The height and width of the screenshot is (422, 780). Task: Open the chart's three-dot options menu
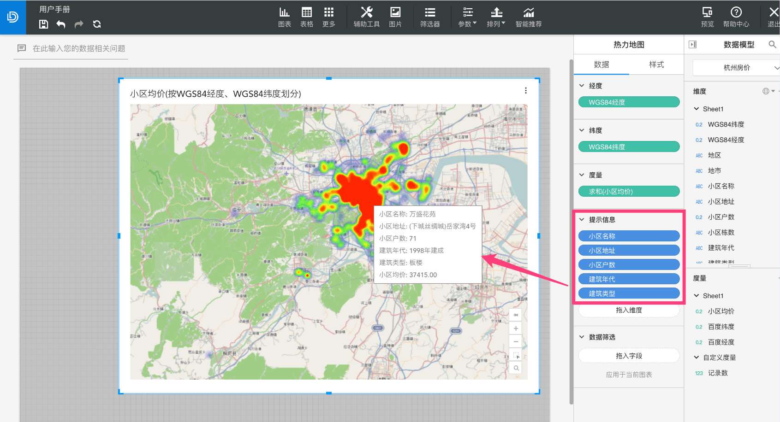(x=525, y=91)
